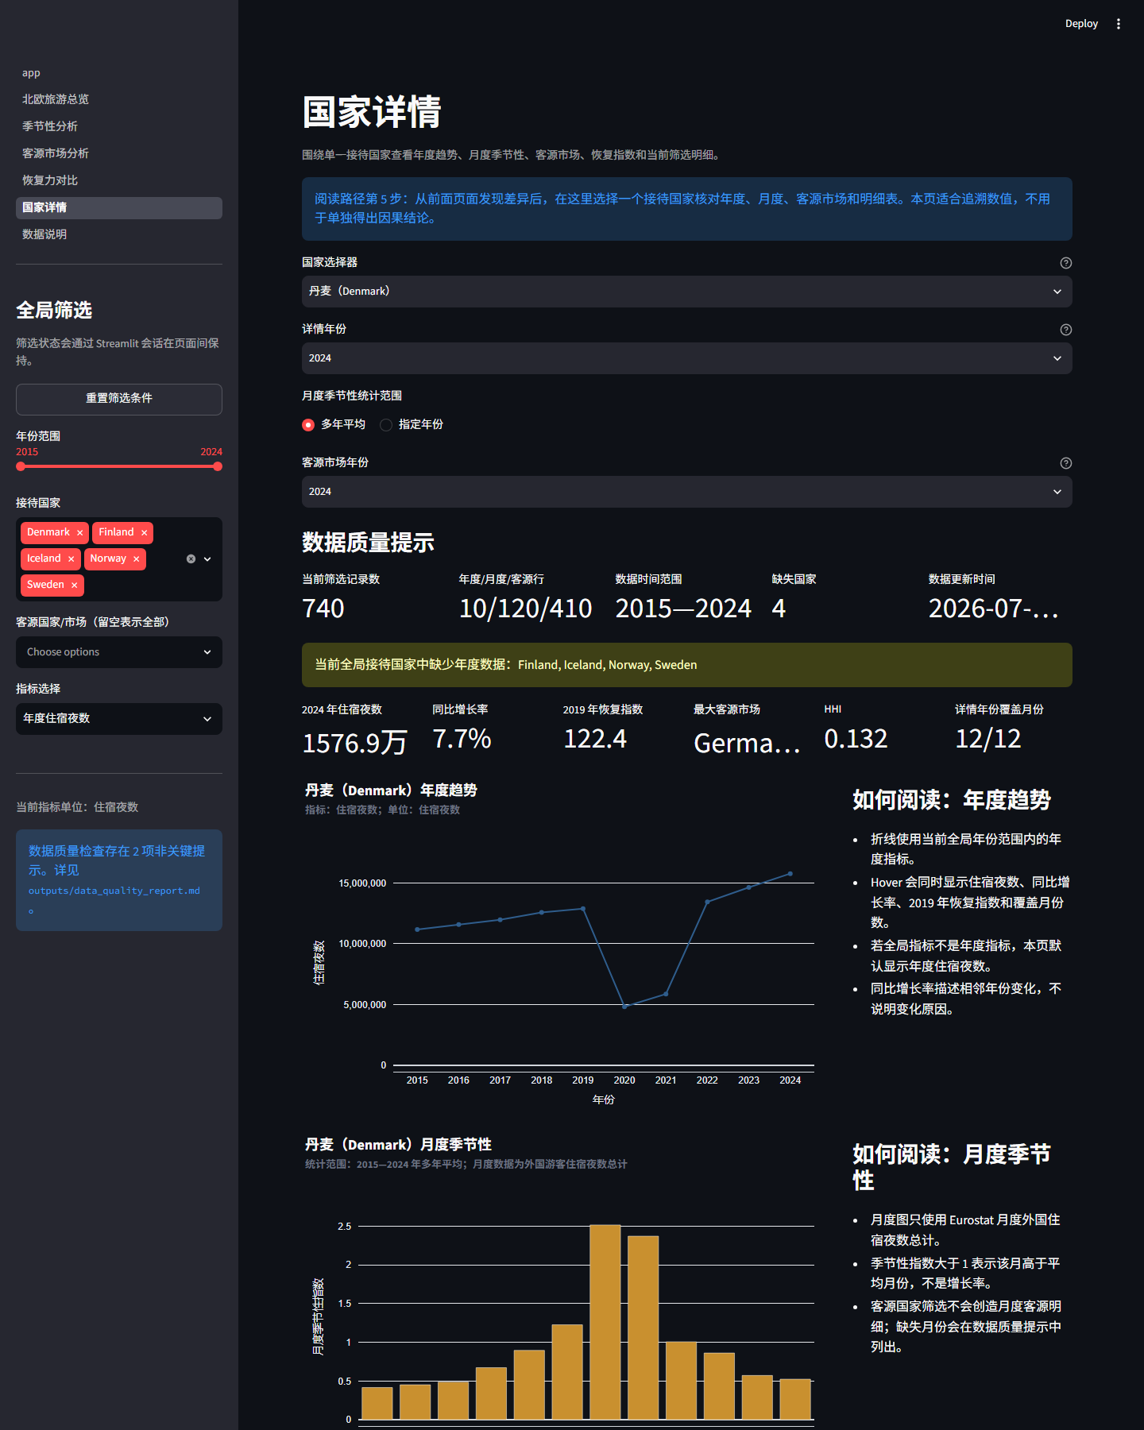Click the 重置筛选条件 button
Viewport: 1144px width, 1430px height.
(119, 399)
